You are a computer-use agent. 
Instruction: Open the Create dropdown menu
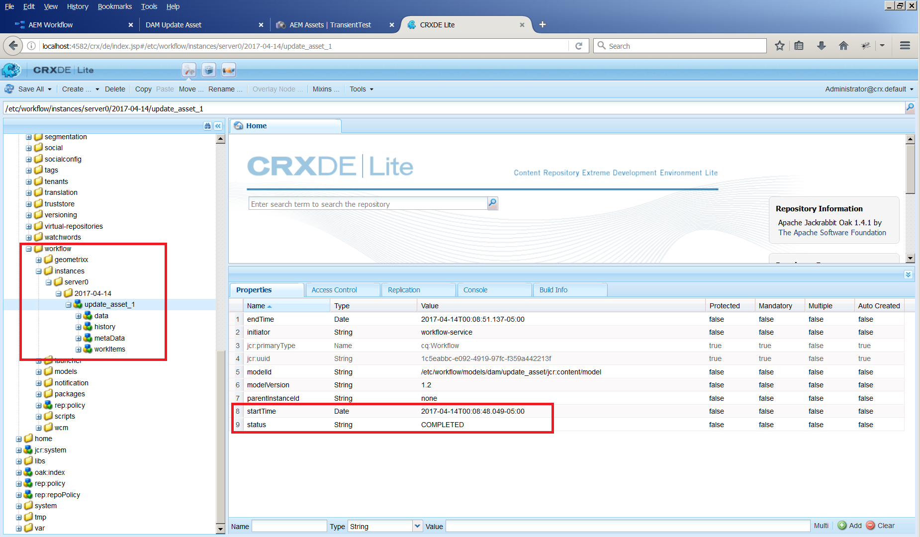(x=81, y=89)
